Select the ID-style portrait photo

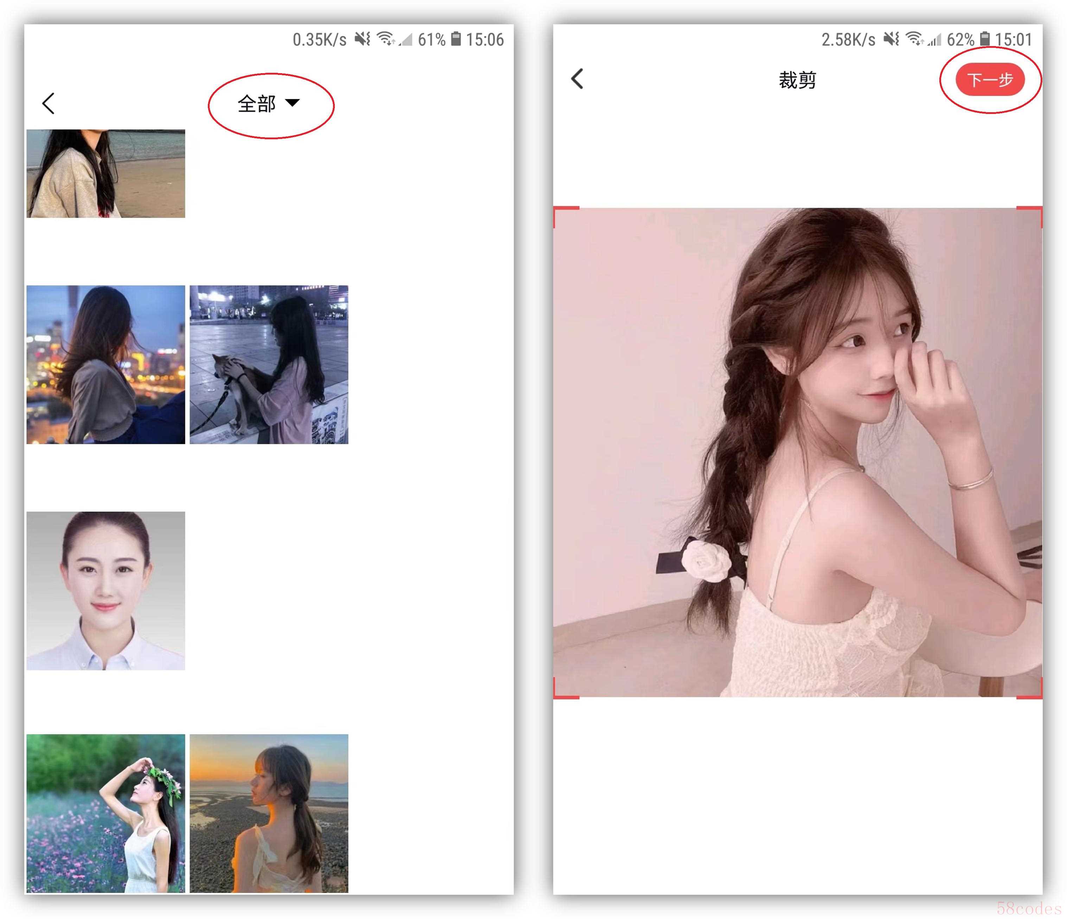pyautogui.click(x=106, y=591)
